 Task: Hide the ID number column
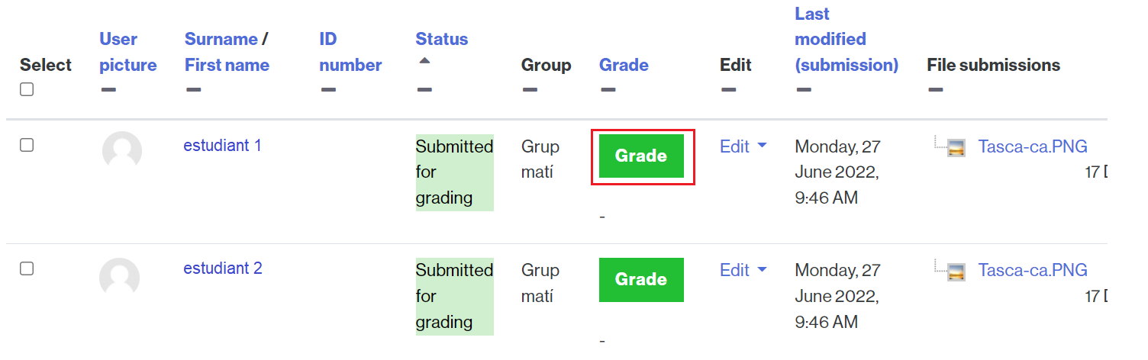pos(328,90)
